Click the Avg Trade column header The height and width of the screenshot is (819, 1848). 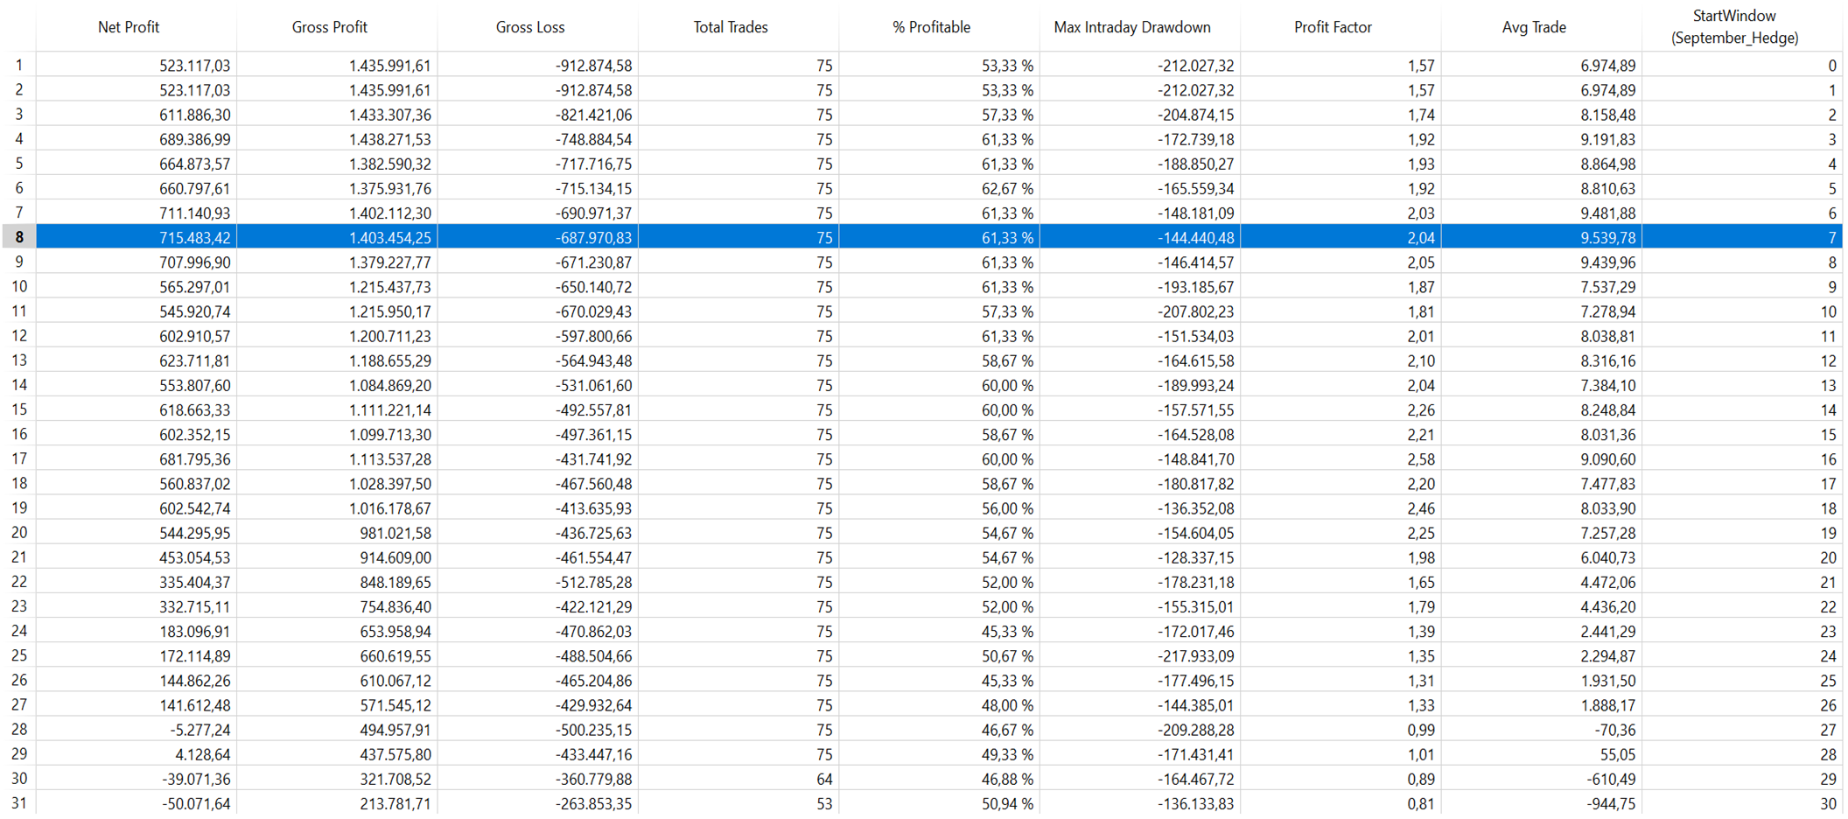[x=1533, y=27]
